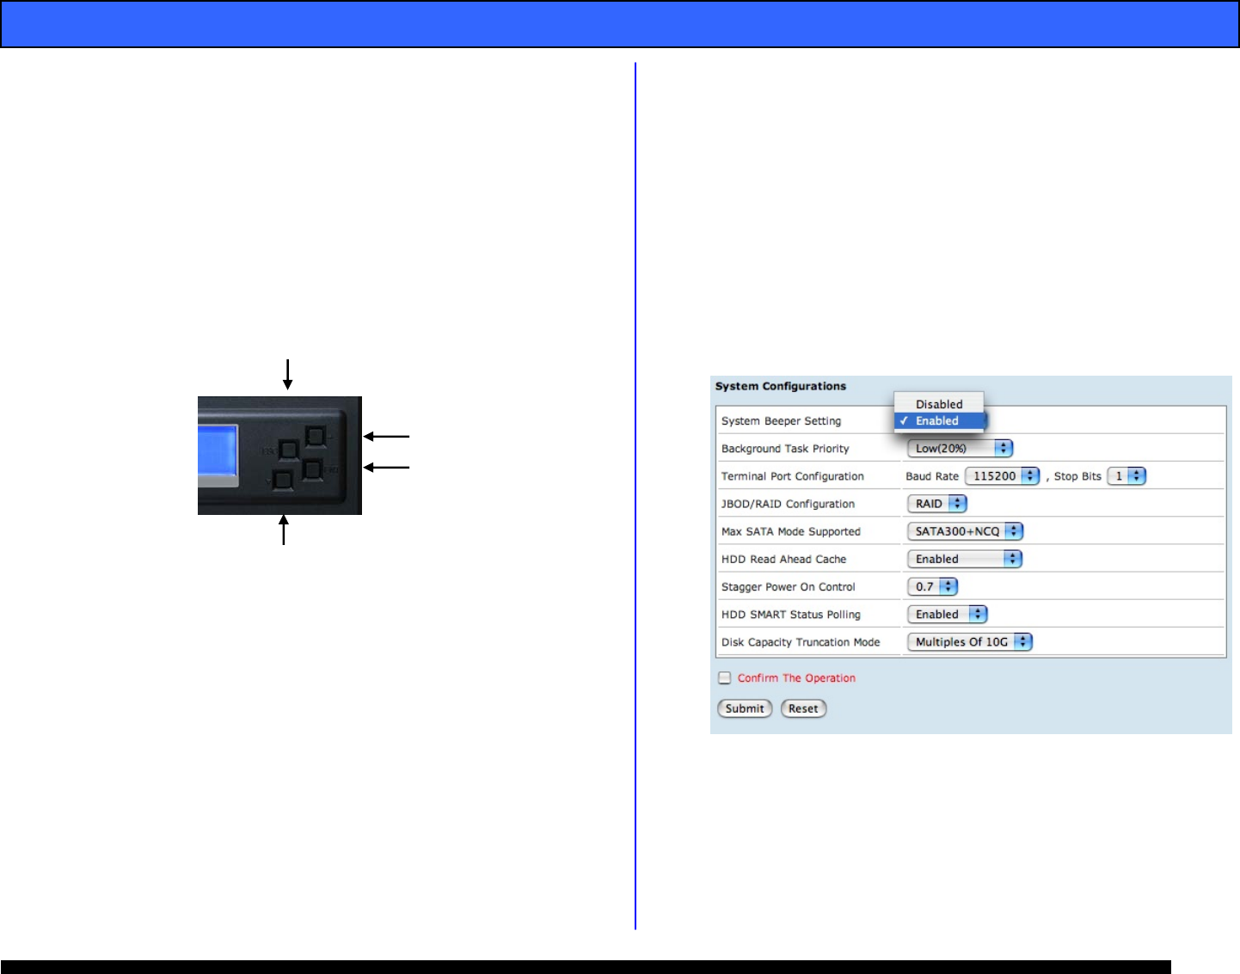Tick the Confirm The Operation checkbox

725,678
